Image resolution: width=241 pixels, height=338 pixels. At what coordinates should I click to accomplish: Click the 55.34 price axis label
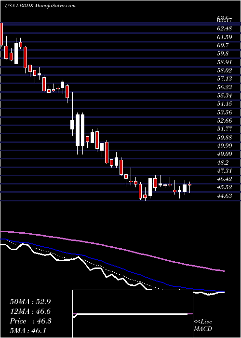224,96
